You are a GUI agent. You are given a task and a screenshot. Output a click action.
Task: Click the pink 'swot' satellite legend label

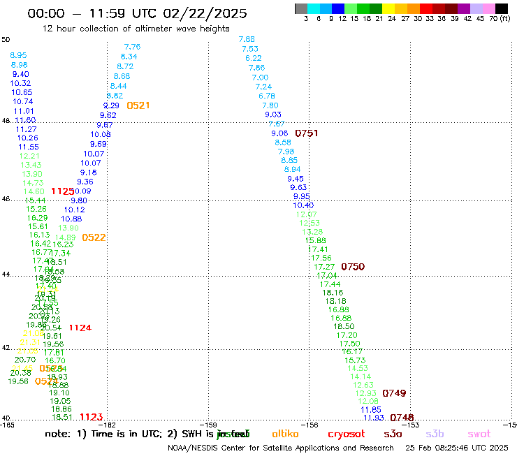point(479,434)
